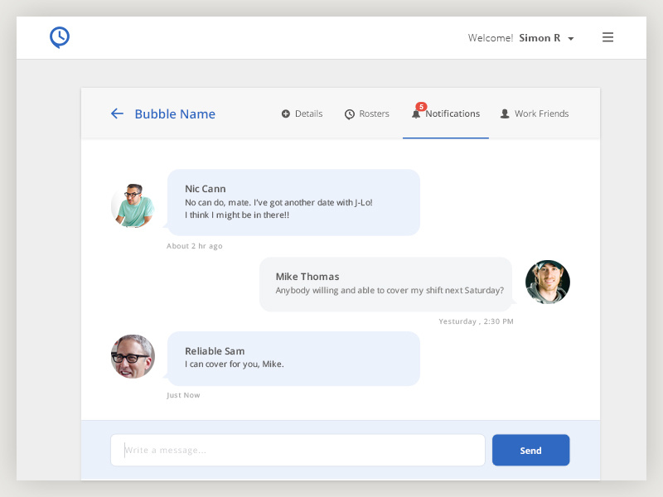This screenshot has height=497, width=663.
Task: Click the red notification count badge
Action: pos(422,106)
